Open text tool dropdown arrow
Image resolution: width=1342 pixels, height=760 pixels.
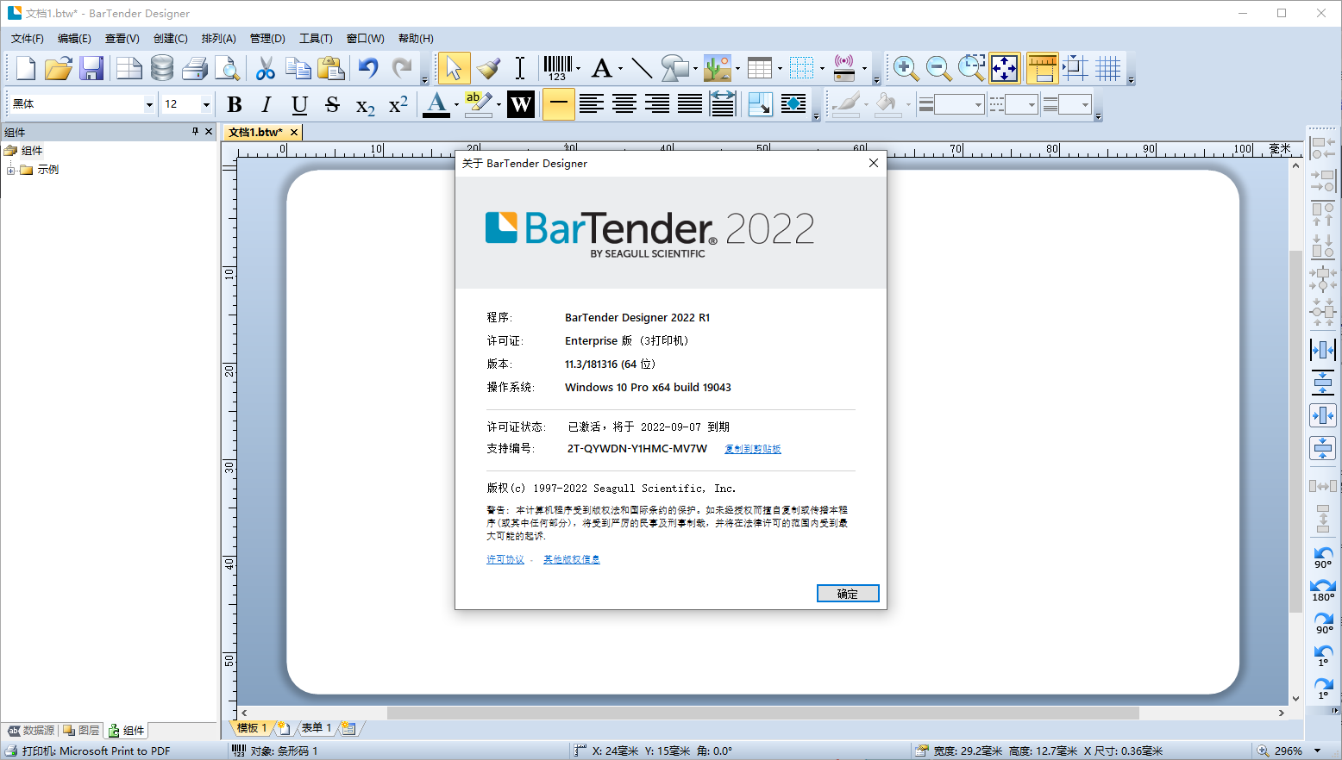click(620, 68)
